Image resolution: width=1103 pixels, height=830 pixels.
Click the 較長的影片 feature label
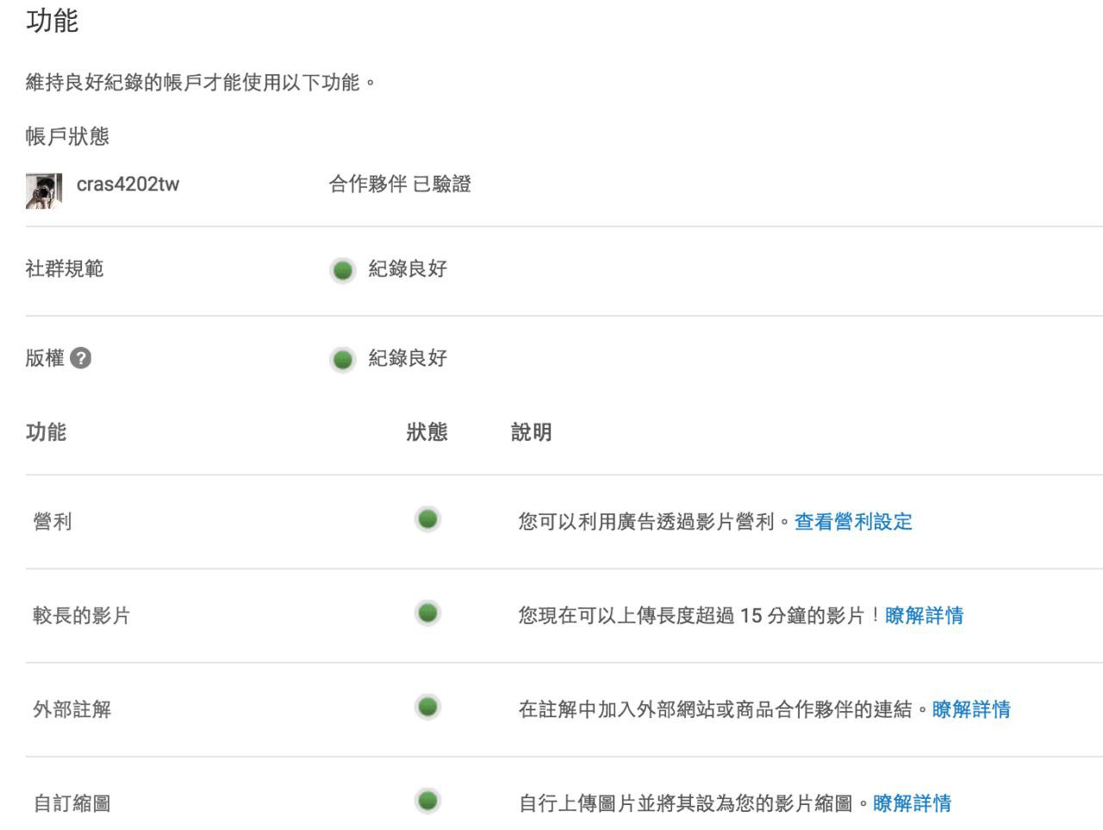(x=82, y=616)
